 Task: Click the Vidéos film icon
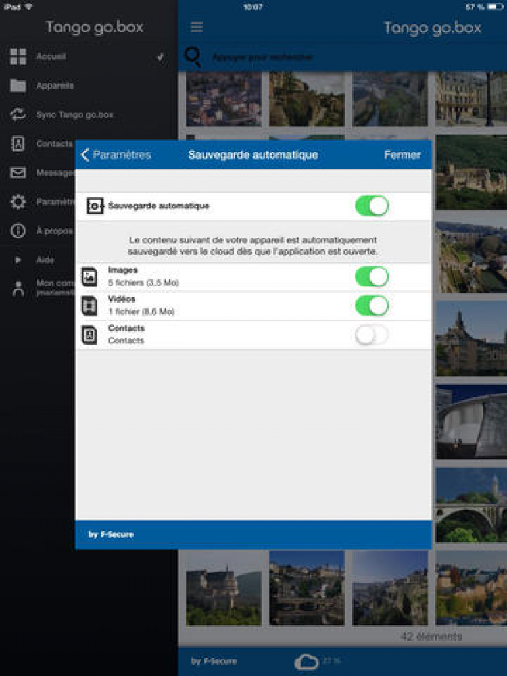[90, 306]
